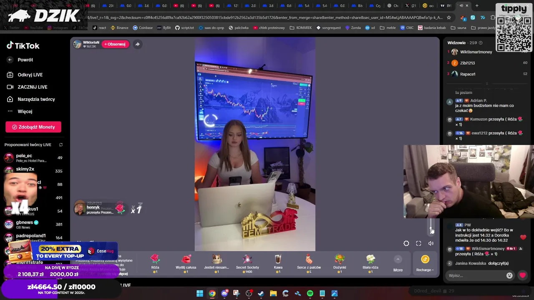The height and width of the screenshot is (300, 534).
Task: Open KOMAREK bookmarks folder
Action: (300, 27)
